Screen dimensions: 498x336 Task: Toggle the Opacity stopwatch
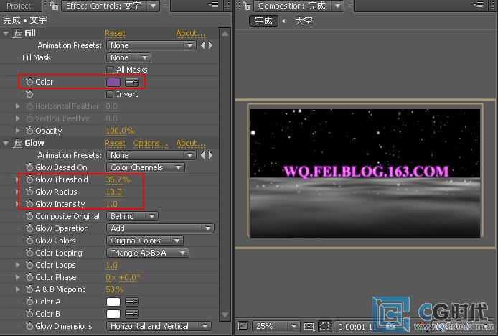coord(29,131)
